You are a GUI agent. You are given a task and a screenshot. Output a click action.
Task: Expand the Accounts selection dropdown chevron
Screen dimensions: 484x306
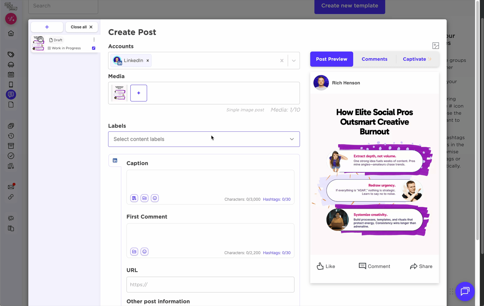click(293, 60)
